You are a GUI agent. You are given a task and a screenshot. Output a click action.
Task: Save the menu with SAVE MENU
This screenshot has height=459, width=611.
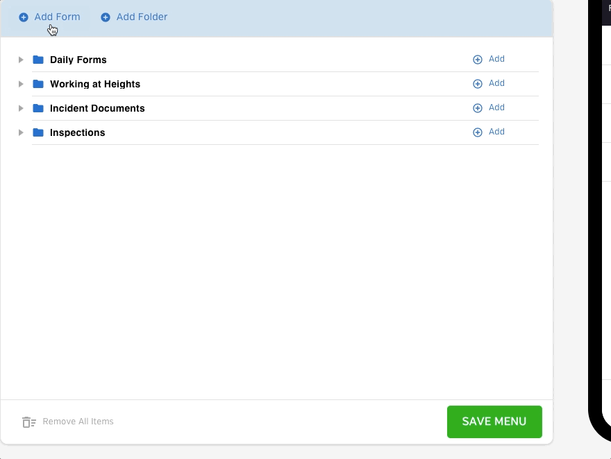coord(494,422)
